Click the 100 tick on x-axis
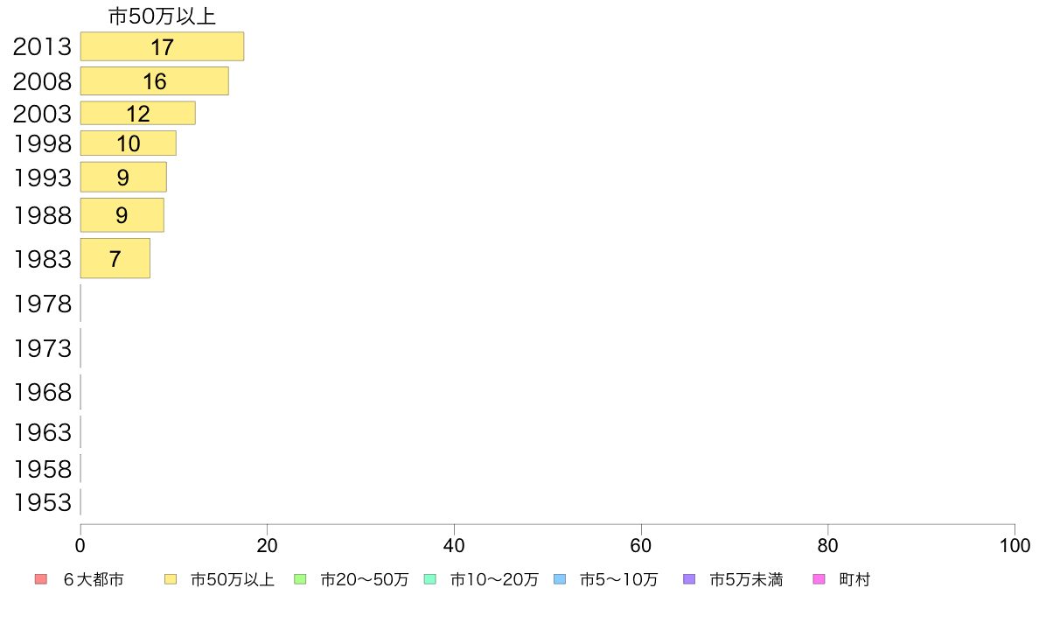This screenshot has height=644, width=1039. (1015, 546)
